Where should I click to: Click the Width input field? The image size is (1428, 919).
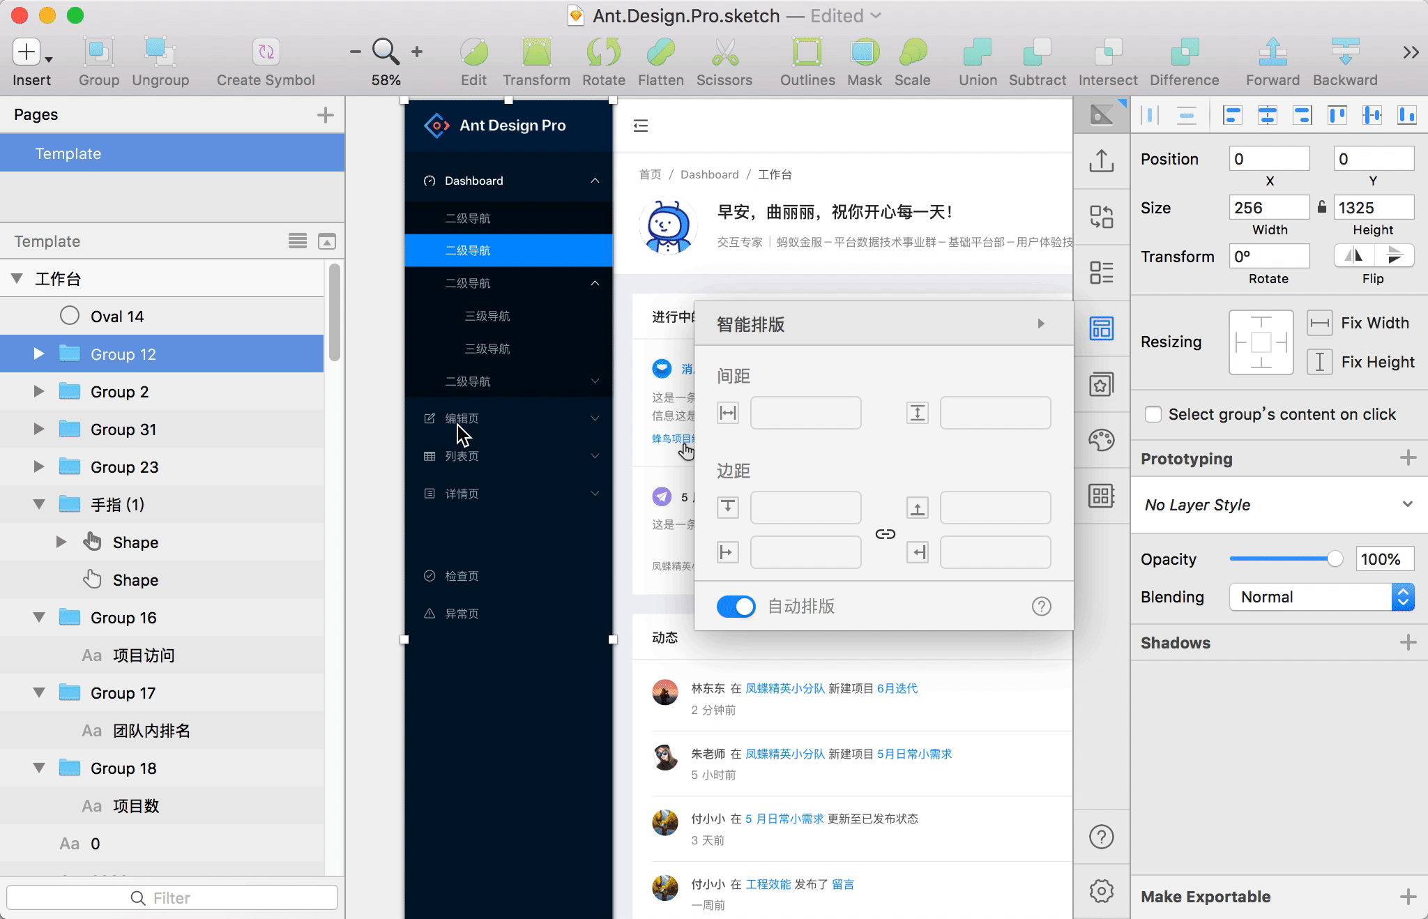click(x=1269, y=208)
